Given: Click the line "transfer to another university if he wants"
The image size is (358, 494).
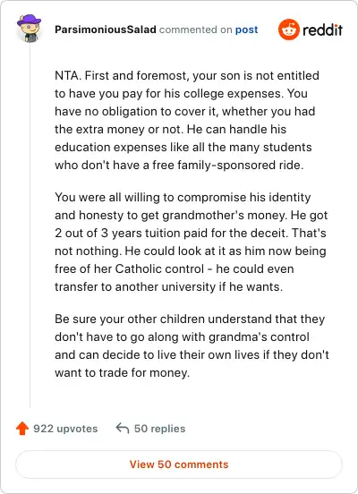Looking at the screenshot, I should click(x=168, y=286).
